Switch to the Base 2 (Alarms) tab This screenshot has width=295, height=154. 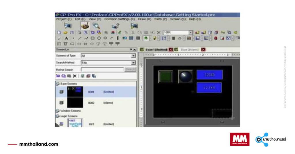190,50
